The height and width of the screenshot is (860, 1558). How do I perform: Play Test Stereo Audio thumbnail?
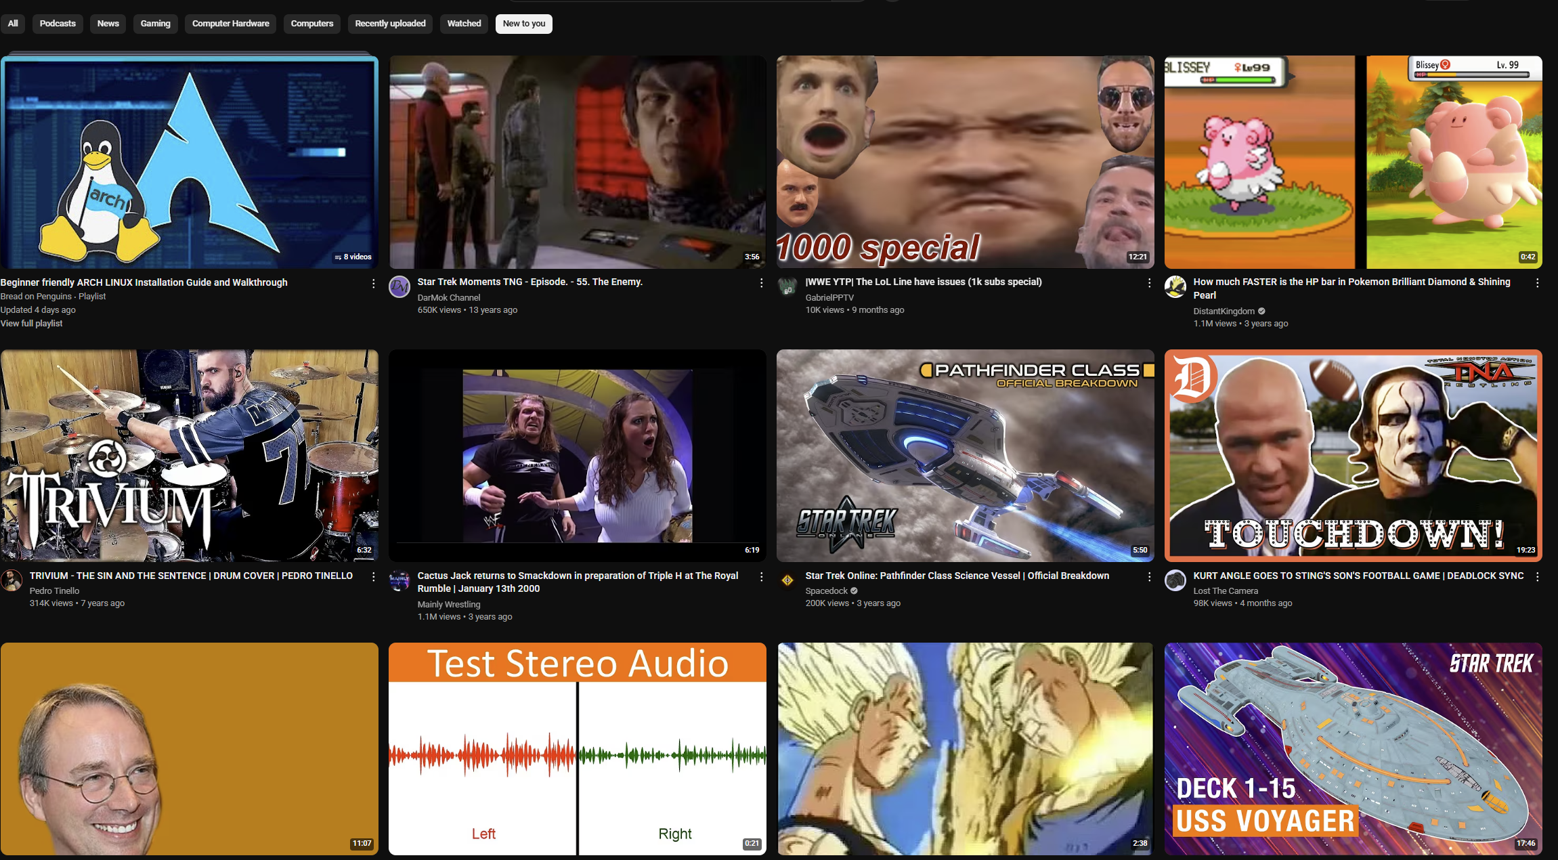(578, 749)
